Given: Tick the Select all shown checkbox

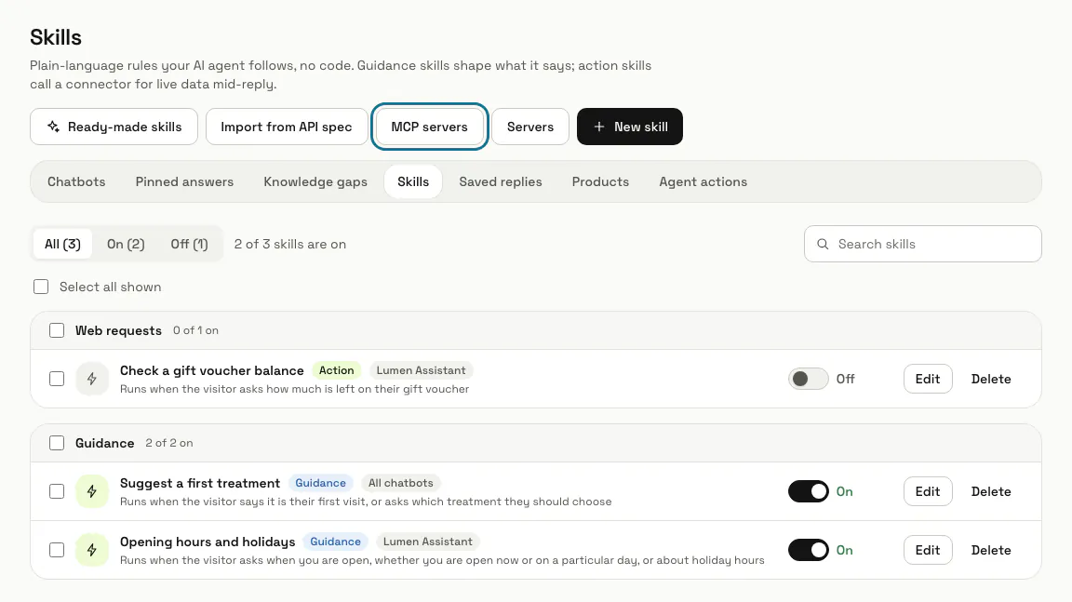Looking at the screenshot, I should (x=41, y=287).
